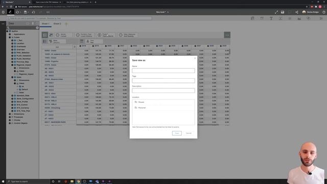Click the Tags input field
The image size is (327, 184).
point(163,81)
